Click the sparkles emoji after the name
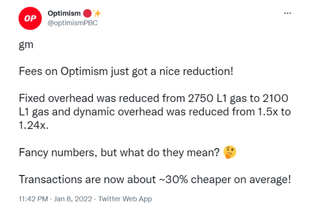The image size is (319, 211). coord(97,13)
